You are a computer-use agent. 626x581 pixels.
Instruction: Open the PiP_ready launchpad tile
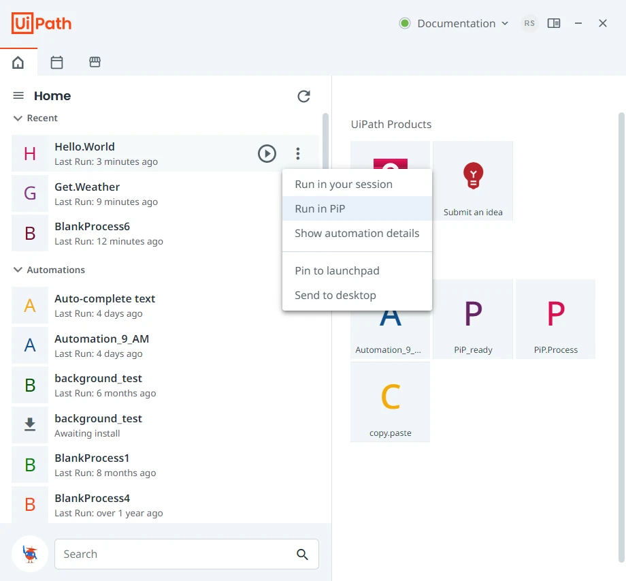pyautogui.click(x=473, y=319)
